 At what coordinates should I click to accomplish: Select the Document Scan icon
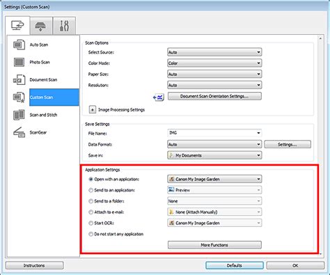tap(19, 79)
